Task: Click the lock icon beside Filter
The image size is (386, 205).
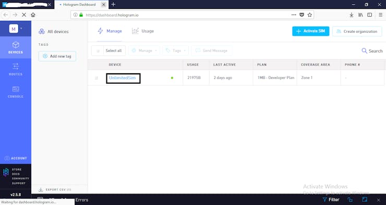Action: (350, 200)
